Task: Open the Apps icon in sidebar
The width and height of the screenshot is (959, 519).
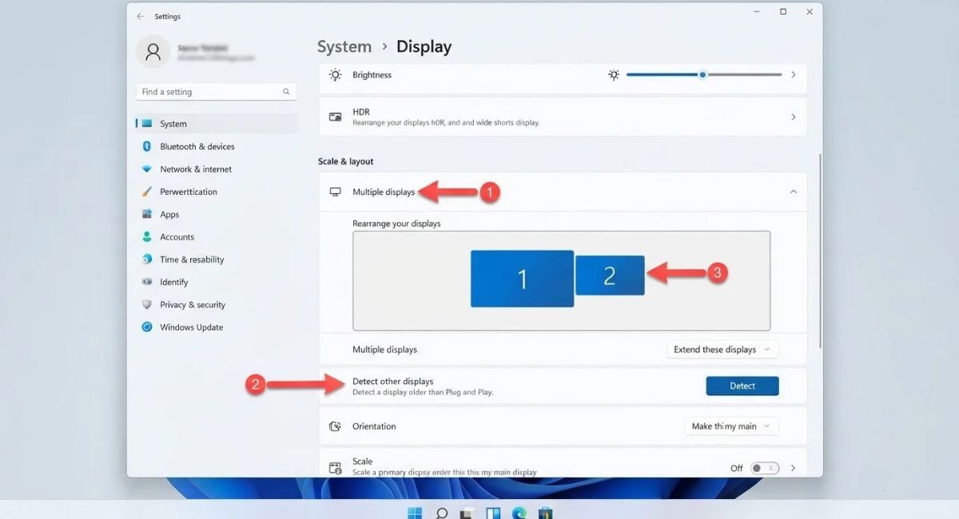Action: pos(147,214)
